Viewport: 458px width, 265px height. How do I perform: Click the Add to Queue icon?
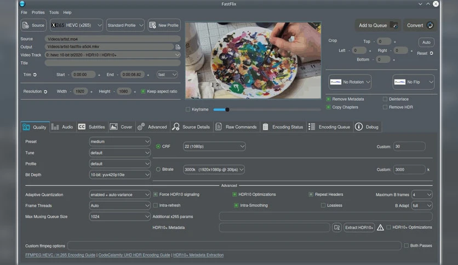coord(394,25)
